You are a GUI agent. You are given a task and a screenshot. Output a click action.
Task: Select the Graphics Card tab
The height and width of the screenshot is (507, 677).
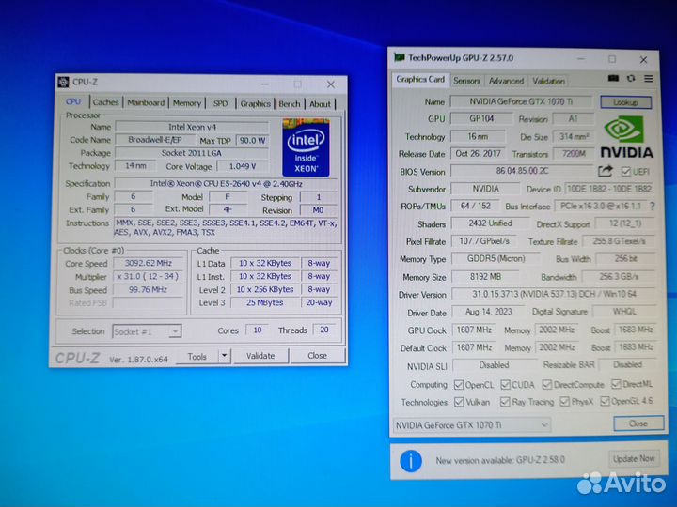click(x=420, y=79)
